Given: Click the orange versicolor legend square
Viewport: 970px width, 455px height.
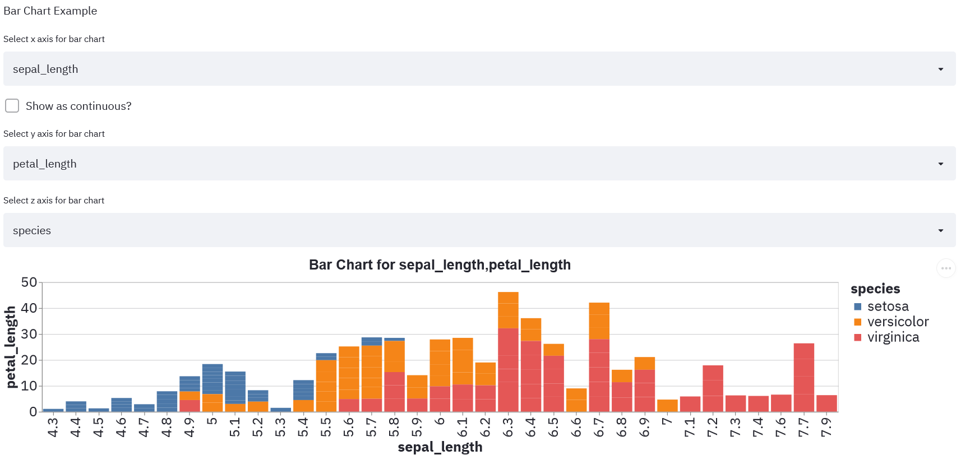Looking at the screenshot, I should (857, 322).
